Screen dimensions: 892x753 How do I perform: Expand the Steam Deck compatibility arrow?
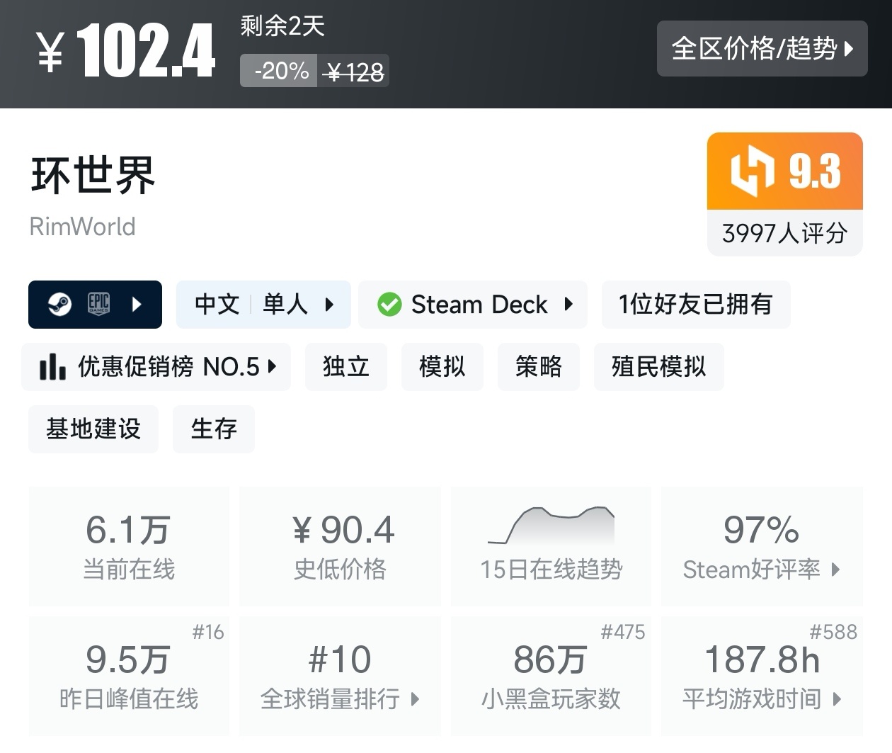568,305
